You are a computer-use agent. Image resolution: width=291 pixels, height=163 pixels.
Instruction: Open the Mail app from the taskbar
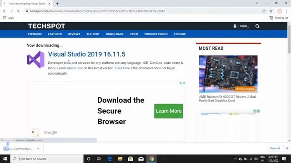(x=141, y=159)
